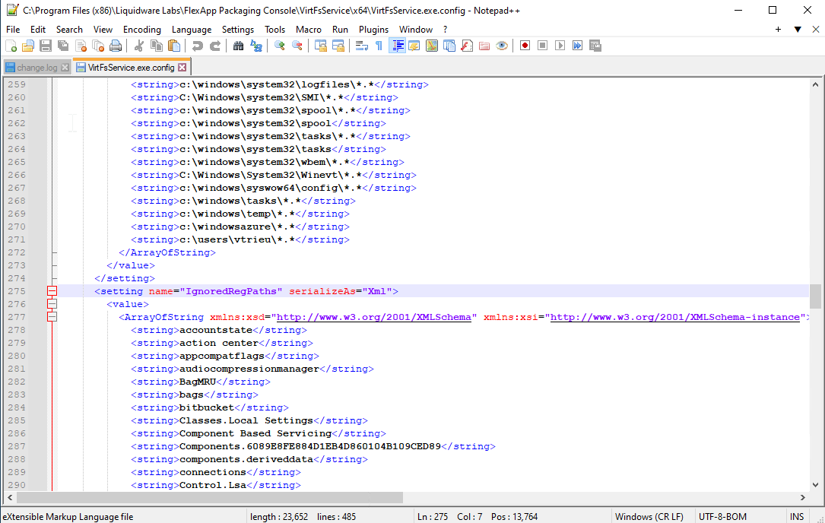The image size is (825, 523).
Task: Collapse the IgnoredRegPaths setting fold marker
Action: click(x=52, y=291)
